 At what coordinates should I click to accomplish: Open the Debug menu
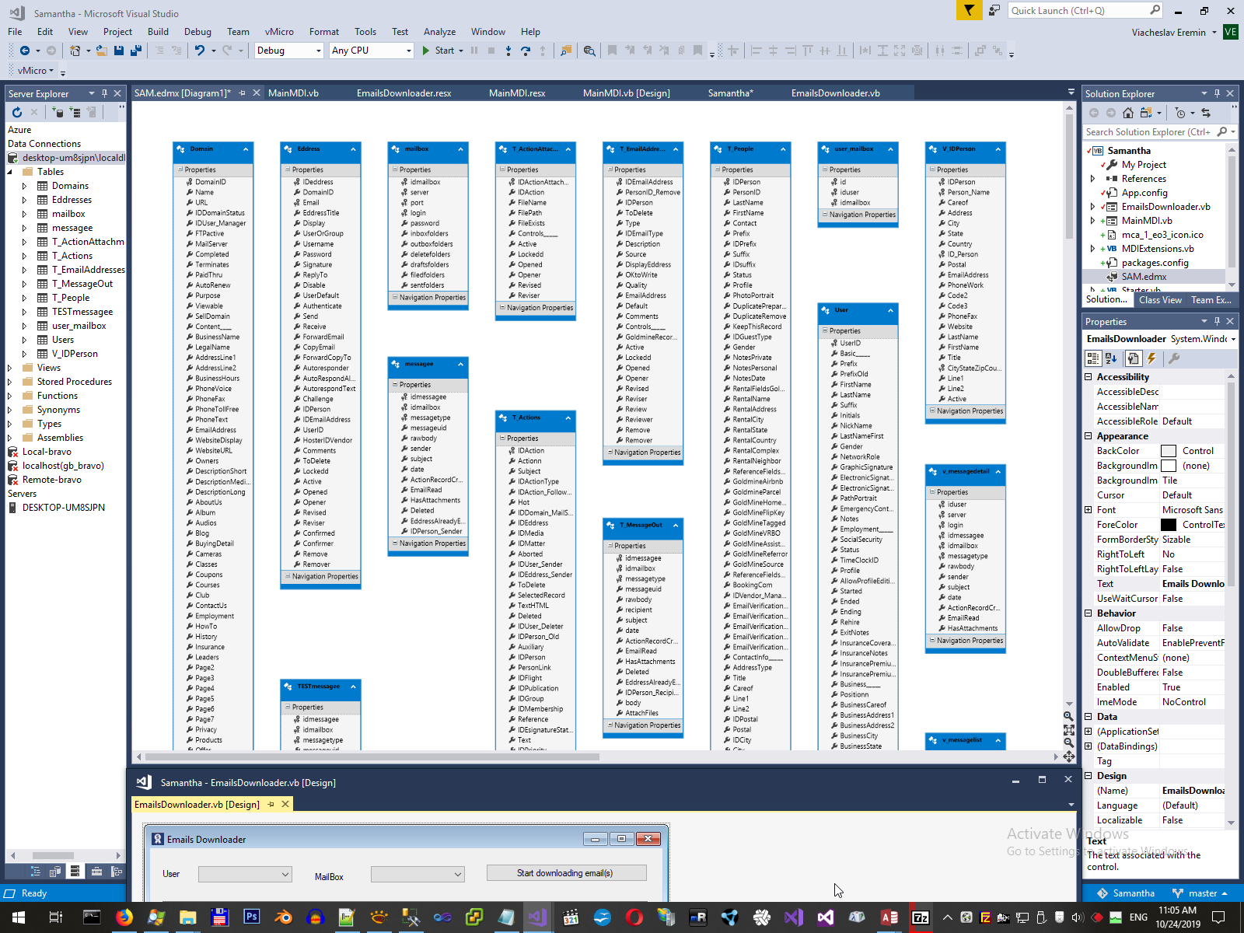tap(197, 32)
